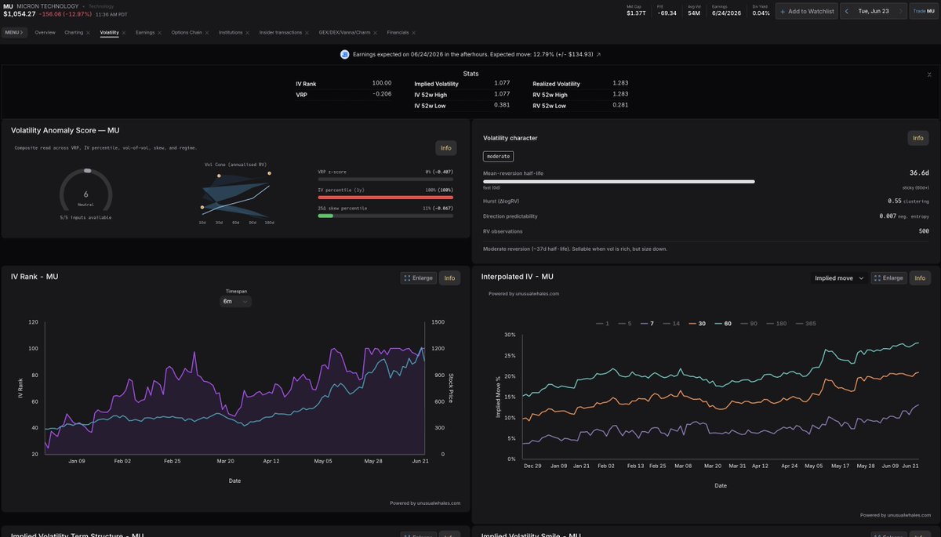941x537 pixels.
Task: Open the Insider transactions tab
Action: (x=281, y=33)
